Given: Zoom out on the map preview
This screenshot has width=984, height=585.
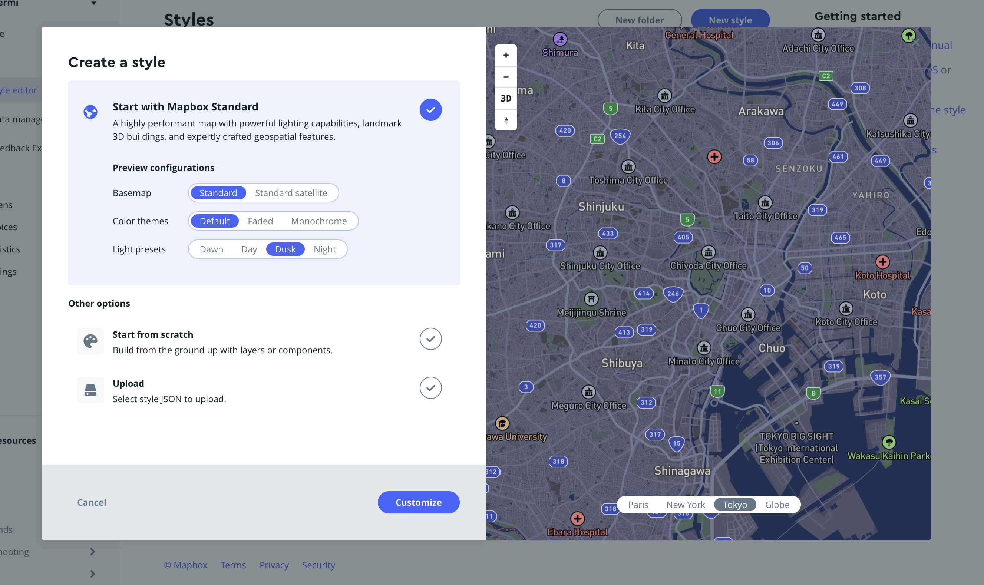Looking at the screenshot, I should point(506,77).
